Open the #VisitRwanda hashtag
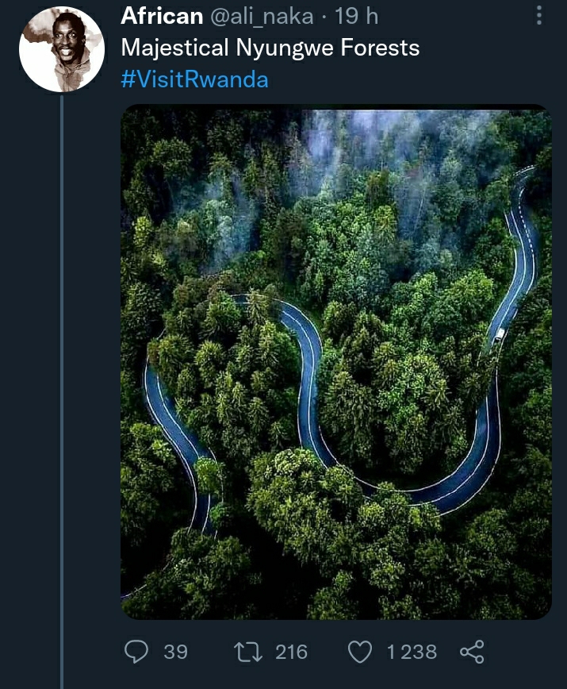Image resolution: width=567 pixels, height=689 pixels. click(194, 79)
